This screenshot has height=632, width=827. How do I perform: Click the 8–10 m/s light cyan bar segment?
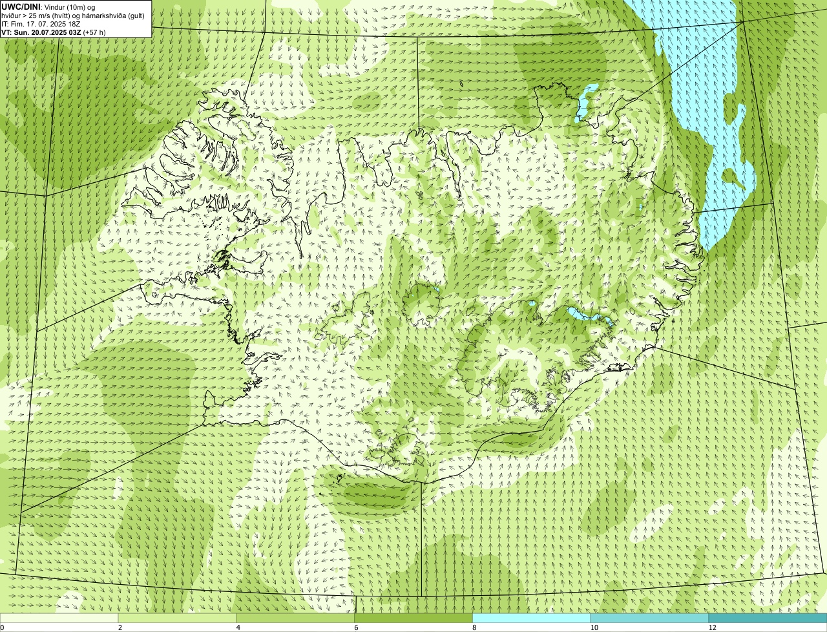pyautogui.click(x=532, y=618)
